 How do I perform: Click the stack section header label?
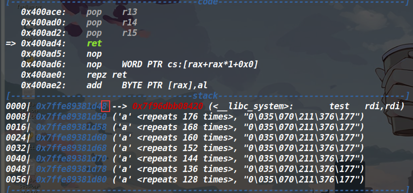[x=205, y=95]
